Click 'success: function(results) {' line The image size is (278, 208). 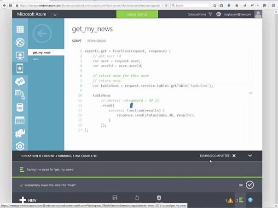click(x=137, y=110)
